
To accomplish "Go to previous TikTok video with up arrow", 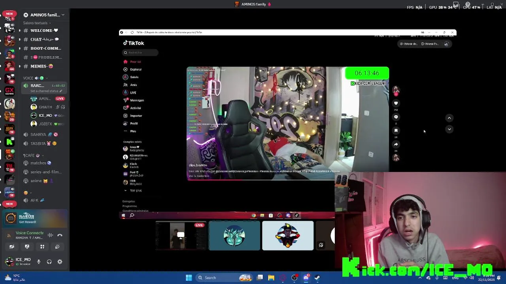I will 449,118.
